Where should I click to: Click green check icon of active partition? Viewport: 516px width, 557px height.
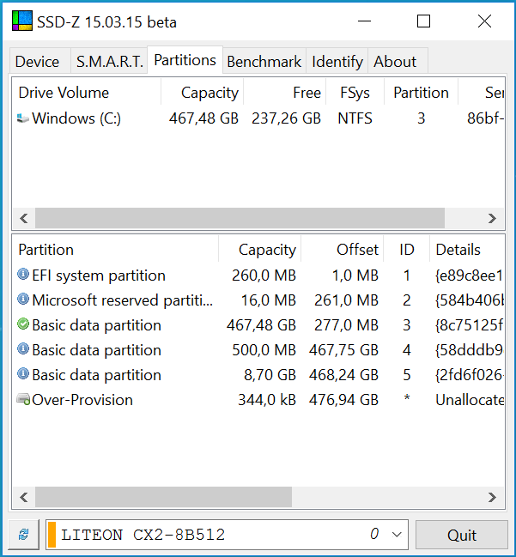tap(23, 324)
